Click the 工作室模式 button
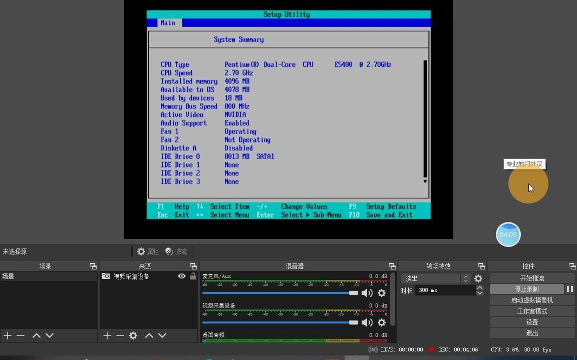This screenshot has height=360, width=577. point(532,310)
